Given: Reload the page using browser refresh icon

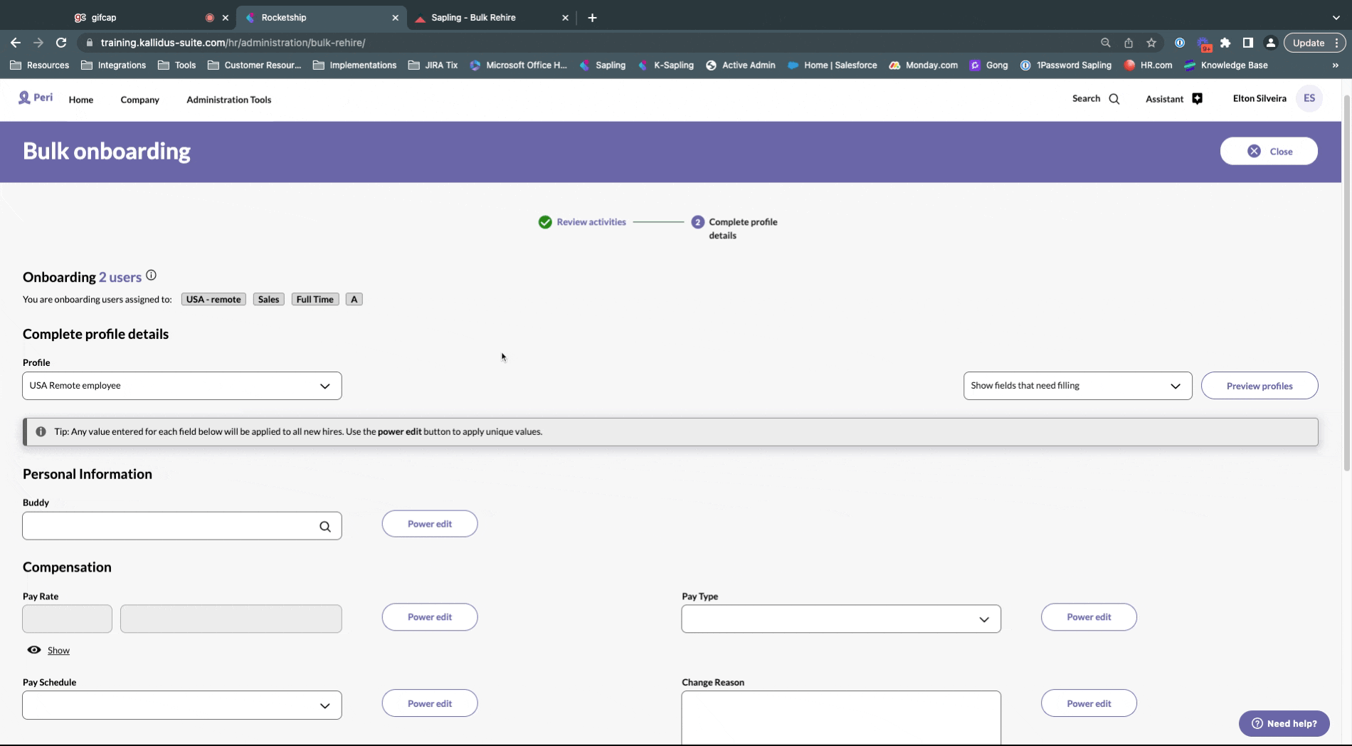Looking at the screenshot, I should (61, 43).
